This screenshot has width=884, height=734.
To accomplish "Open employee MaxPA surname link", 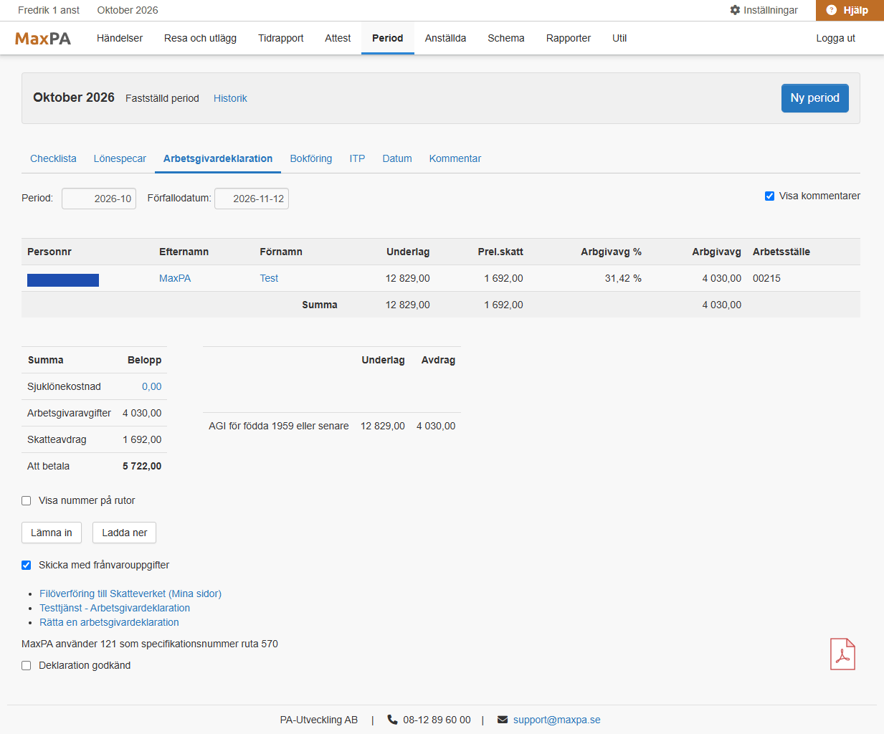I will (x=175, y=278).
